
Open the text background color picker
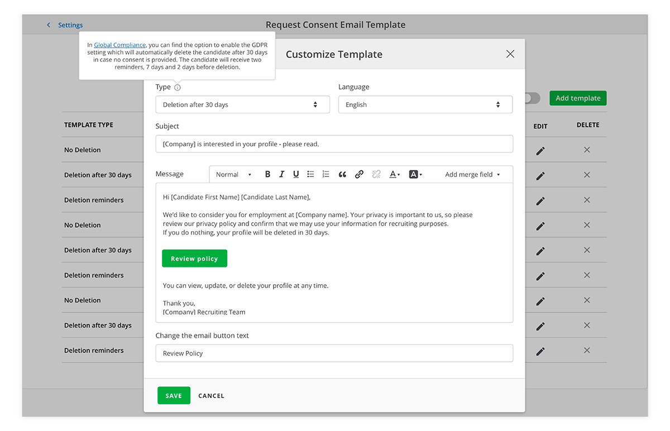(415, 174)
